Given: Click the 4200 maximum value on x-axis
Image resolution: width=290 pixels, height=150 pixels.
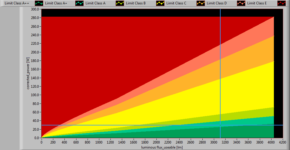Looking at the screenshot, I should click(x=283, y=142).
